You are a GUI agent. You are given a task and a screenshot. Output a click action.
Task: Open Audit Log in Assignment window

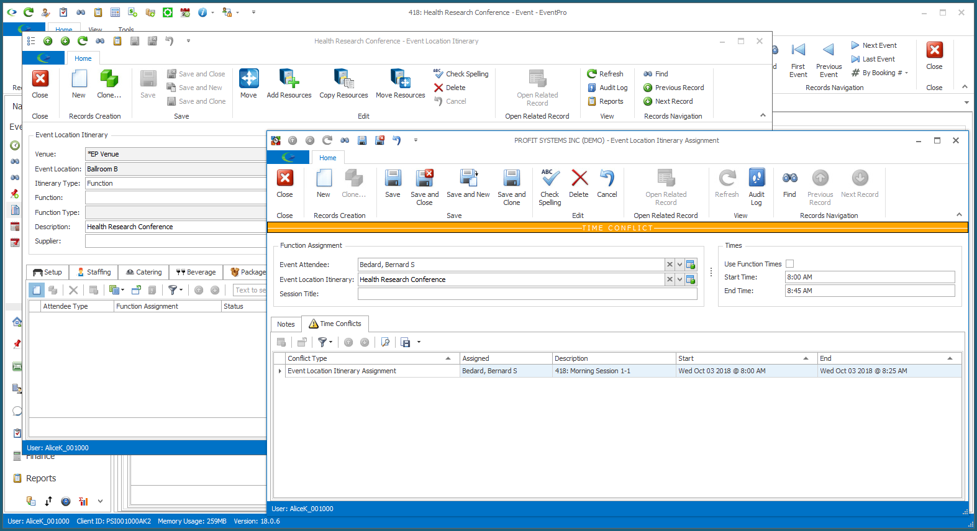click(x=757, y=186)
